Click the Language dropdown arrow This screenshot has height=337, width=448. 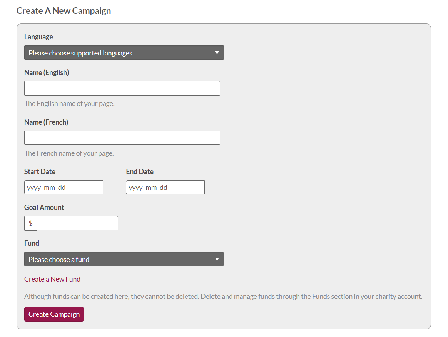coord(217,53)
